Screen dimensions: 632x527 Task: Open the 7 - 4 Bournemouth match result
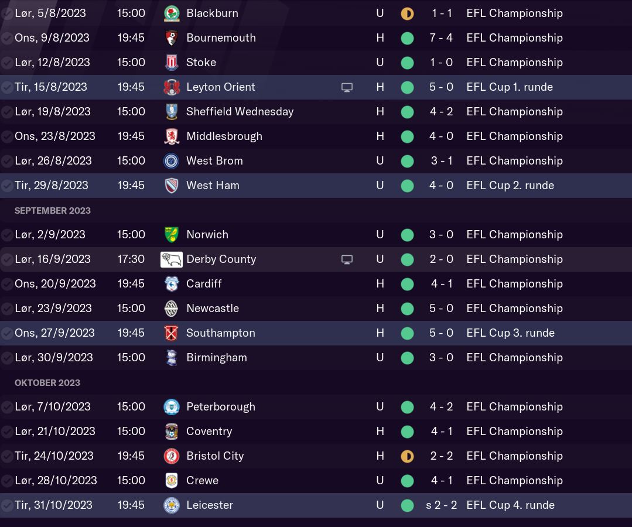[x=441, y=37]
